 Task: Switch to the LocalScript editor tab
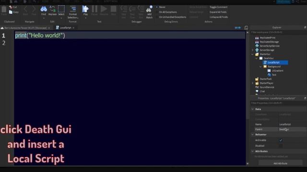tap(65, 28)
